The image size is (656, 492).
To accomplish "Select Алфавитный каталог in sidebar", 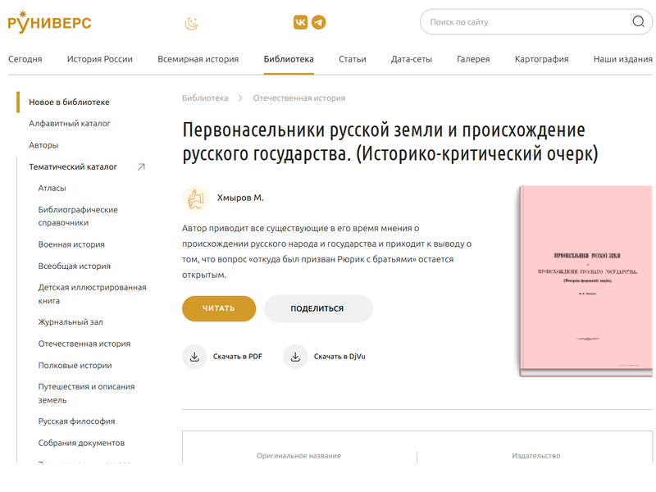I will tap(70, 124).
